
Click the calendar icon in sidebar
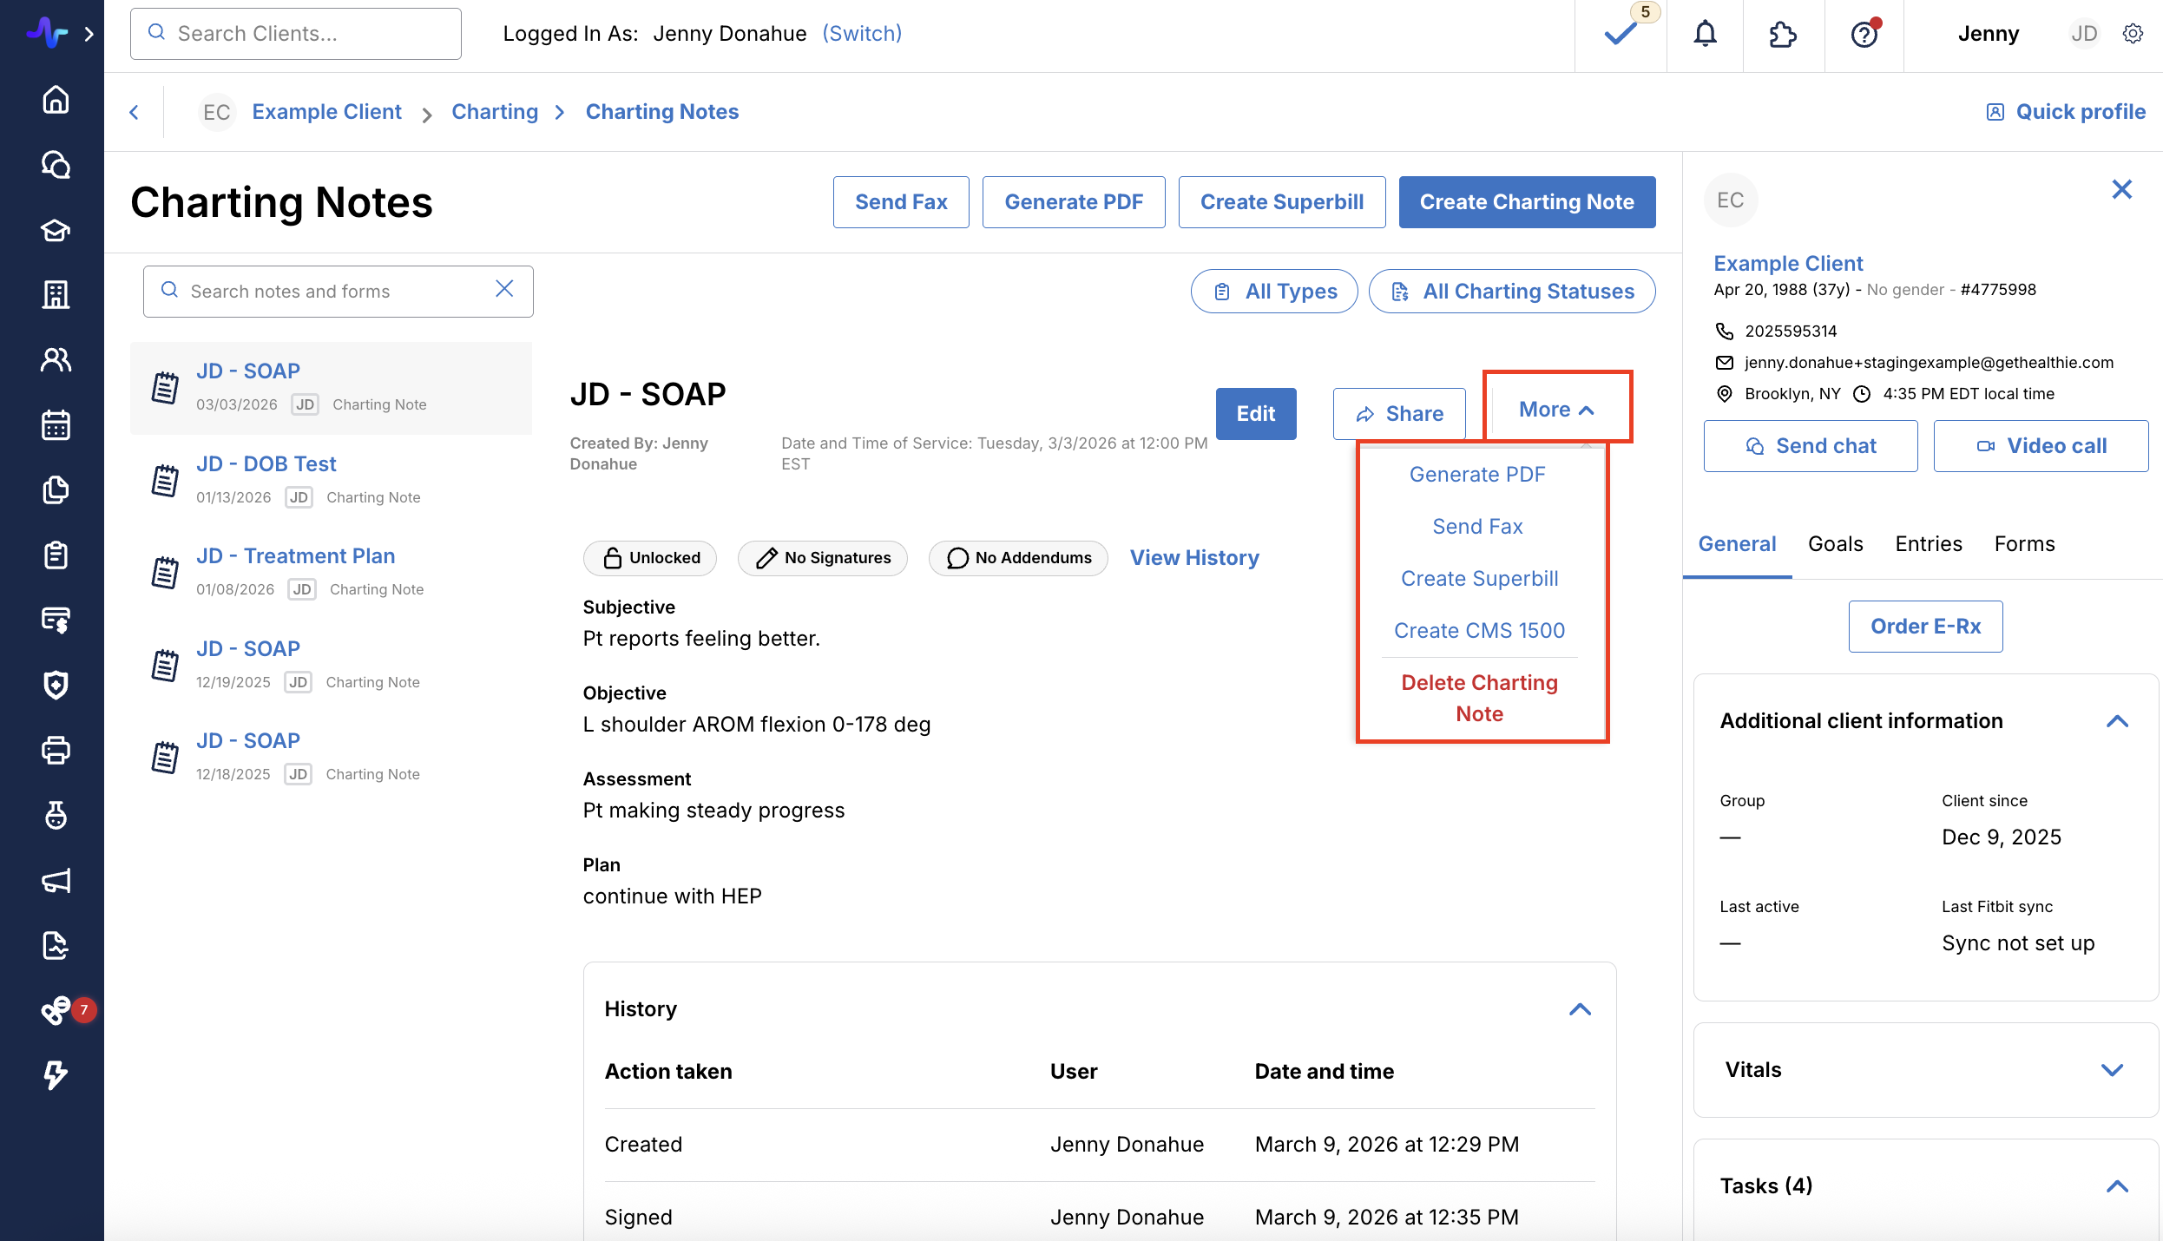click(x=56, y=425)
